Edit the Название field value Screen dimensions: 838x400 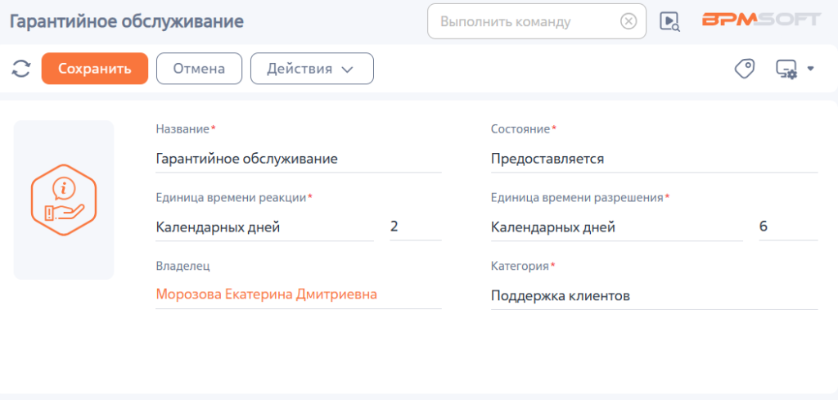pyautogui.click(x=298, y=160)
